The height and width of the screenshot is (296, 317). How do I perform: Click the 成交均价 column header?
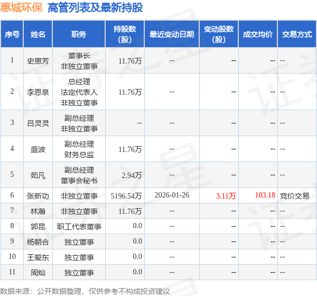(x=258, y=34)
